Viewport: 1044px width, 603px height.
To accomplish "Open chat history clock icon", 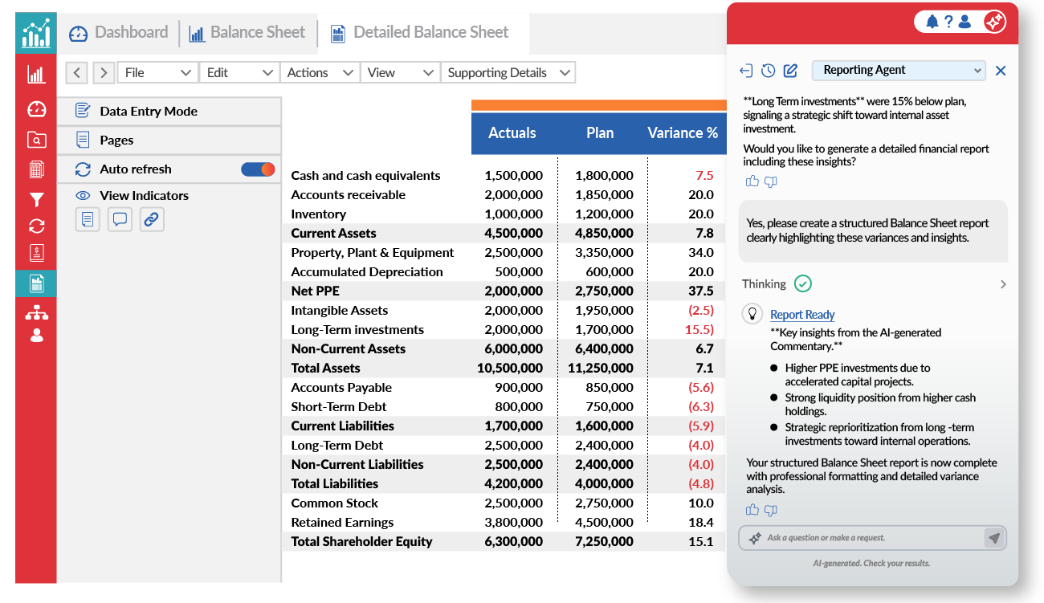I will (x=769, y=71).
